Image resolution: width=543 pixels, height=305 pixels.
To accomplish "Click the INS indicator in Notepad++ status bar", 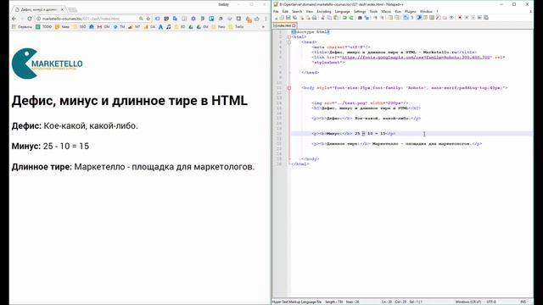I will point(523,302).
